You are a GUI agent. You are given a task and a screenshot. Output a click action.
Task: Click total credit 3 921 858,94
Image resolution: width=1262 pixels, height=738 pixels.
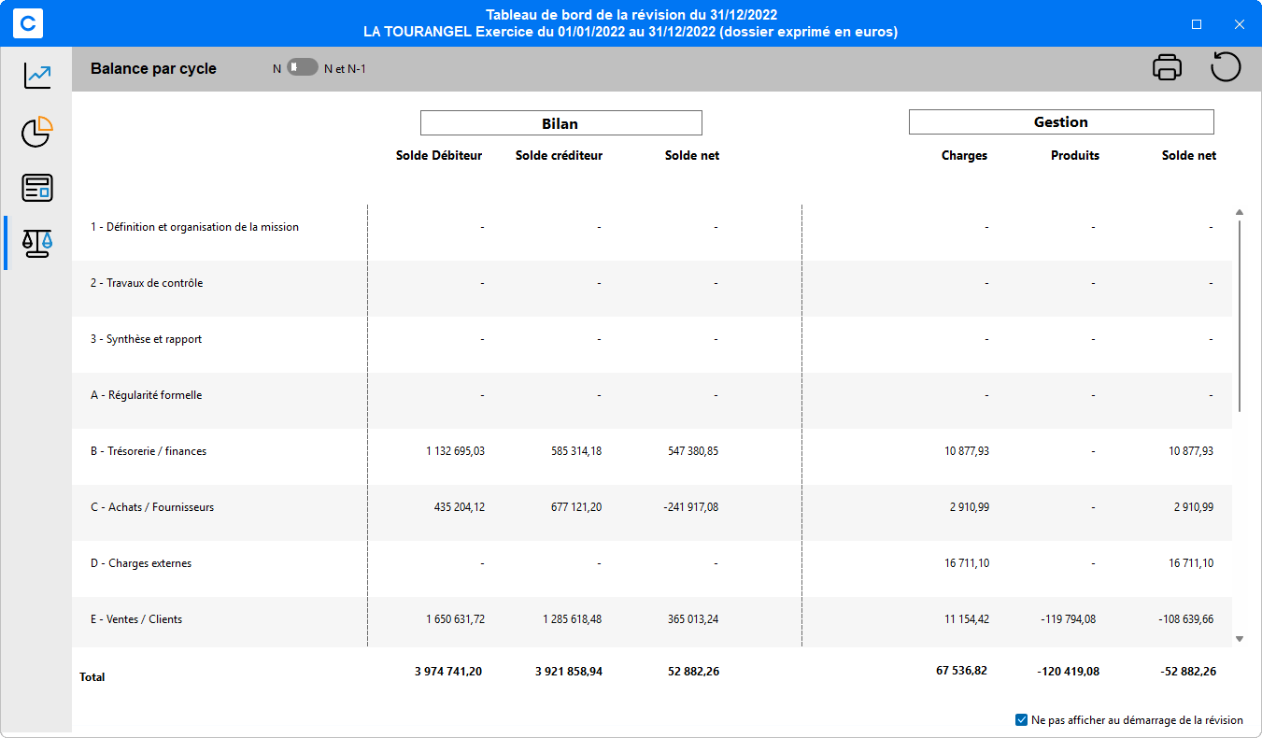tap(569, 671)
